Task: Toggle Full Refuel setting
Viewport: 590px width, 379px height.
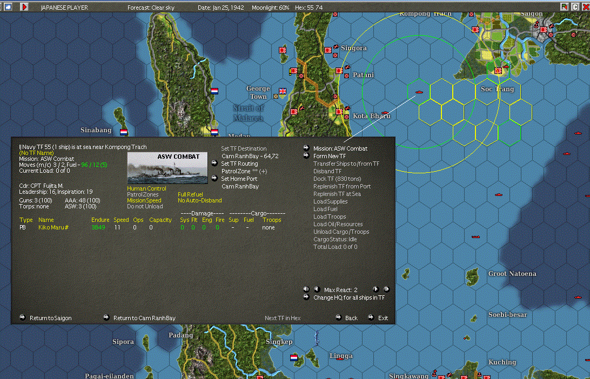Action: pyautogui.click(x=190, y=194)
